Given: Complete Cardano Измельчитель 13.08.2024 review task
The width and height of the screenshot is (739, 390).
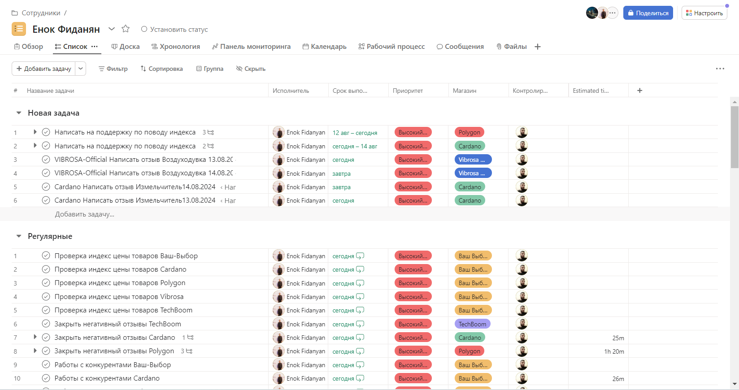Looking at the screenshot, I should pos(46,200).
